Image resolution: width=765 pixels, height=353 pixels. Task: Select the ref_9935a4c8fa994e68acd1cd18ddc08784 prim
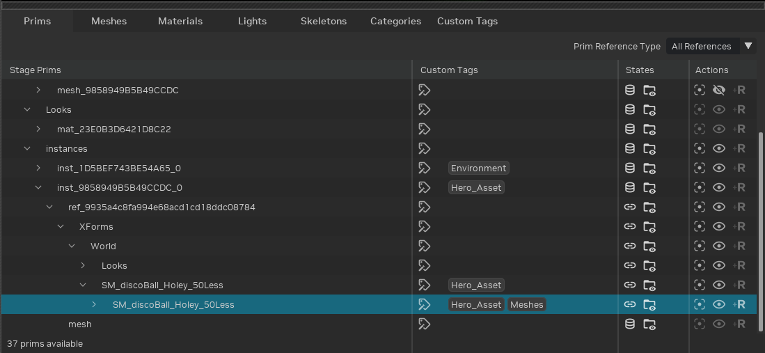[x=161, y=207]
